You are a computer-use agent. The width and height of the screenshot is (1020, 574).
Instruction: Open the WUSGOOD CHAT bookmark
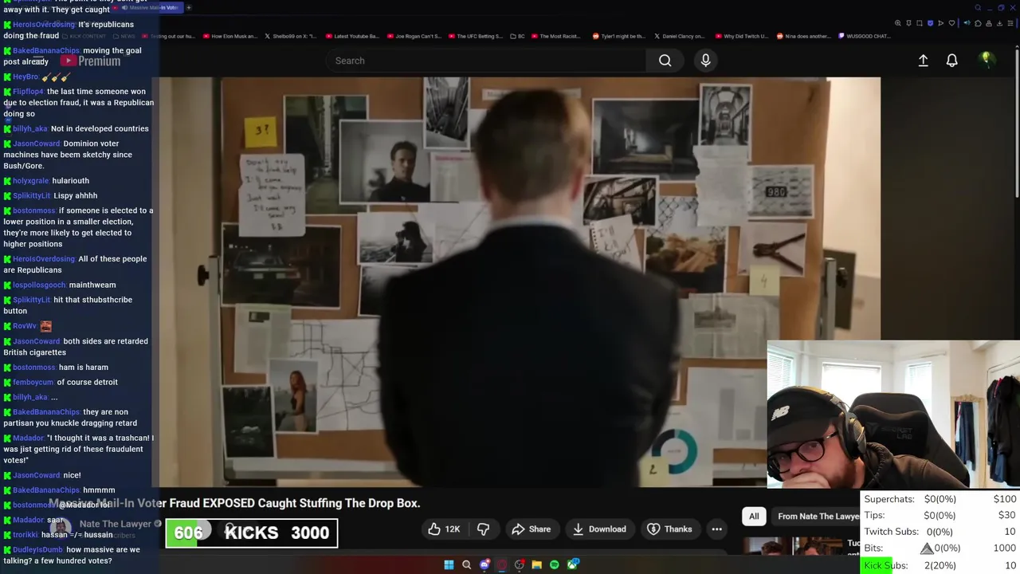[x=865, y=36]
